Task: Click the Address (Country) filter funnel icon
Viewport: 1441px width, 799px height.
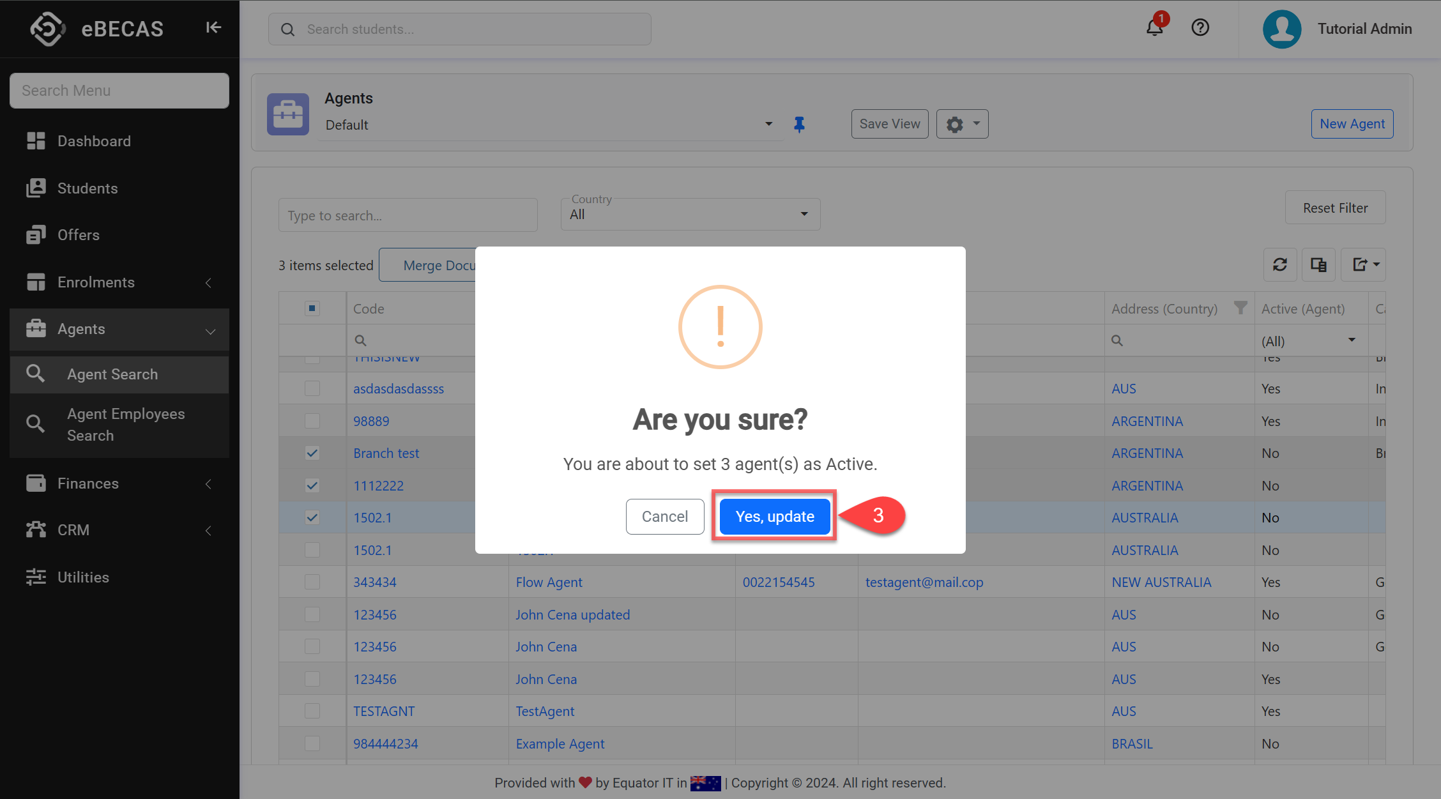Action: coord(1240,308)
